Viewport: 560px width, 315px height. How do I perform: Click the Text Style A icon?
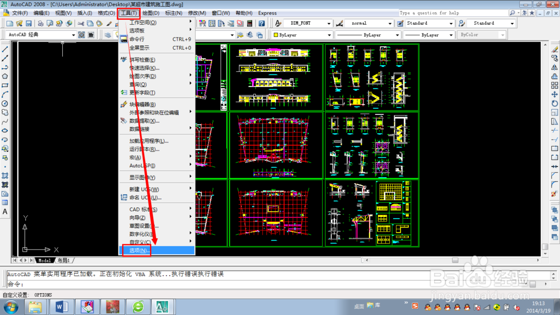click(x=278, y=23)
